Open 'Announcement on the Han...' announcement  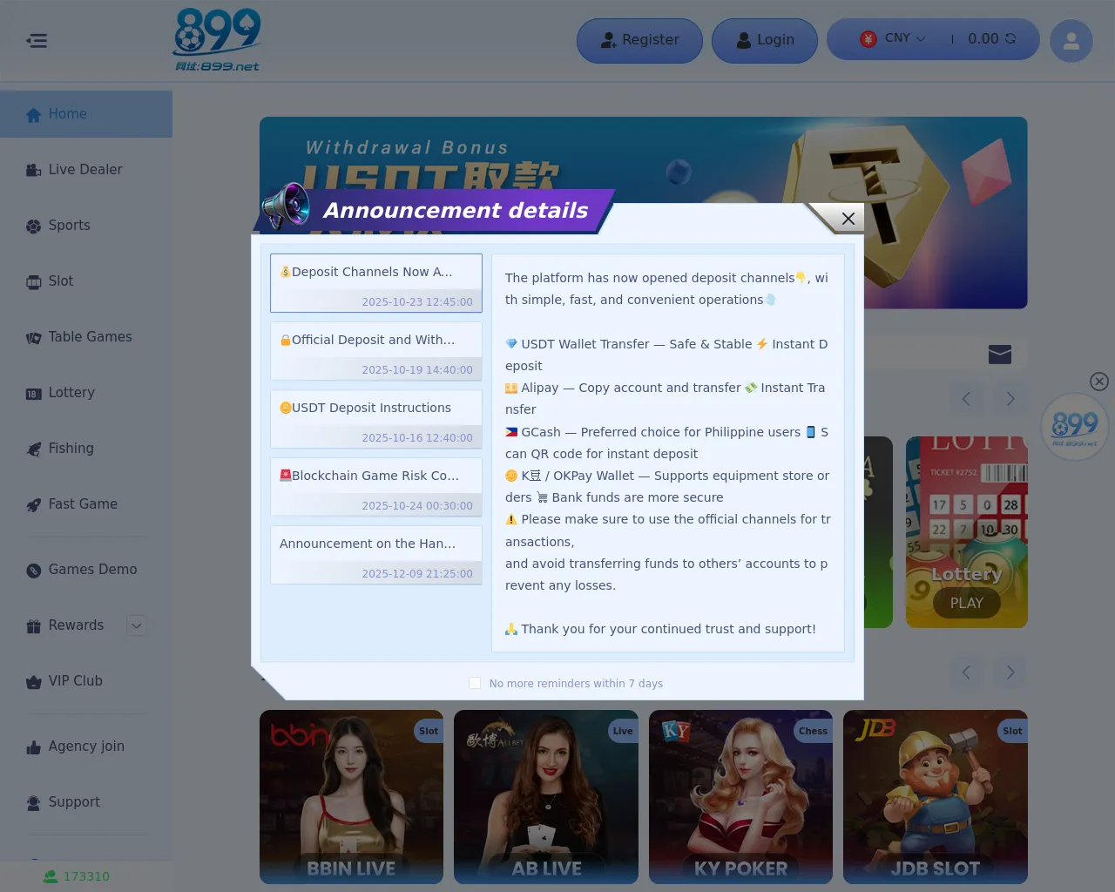click(376, 555)
